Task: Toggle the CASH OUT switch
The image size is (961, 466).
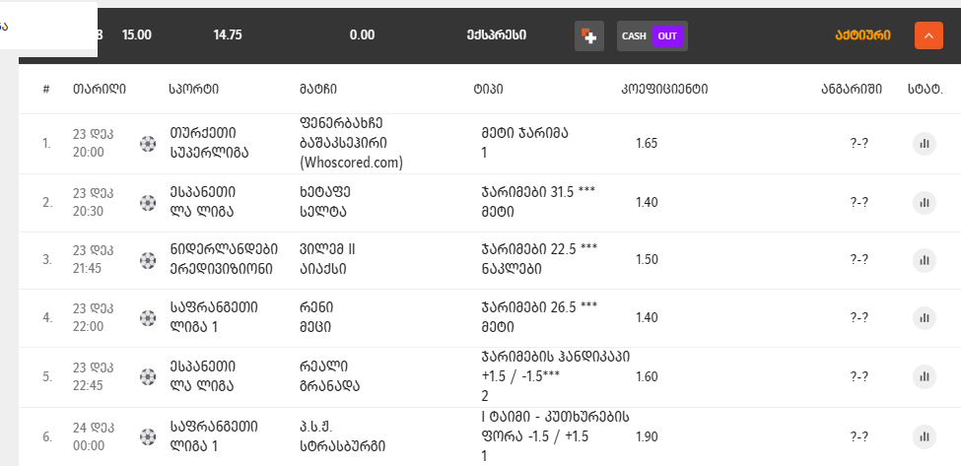Action: point(652,35)
